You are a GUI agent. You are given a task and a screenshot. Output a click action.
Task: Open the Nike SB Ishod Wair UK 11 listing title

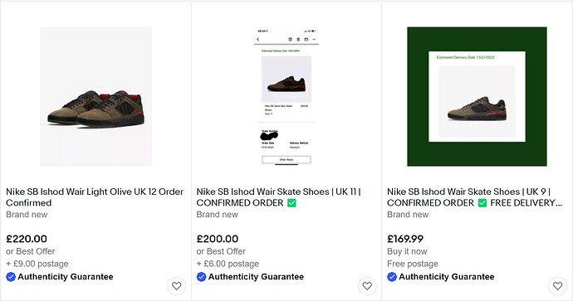278,197
